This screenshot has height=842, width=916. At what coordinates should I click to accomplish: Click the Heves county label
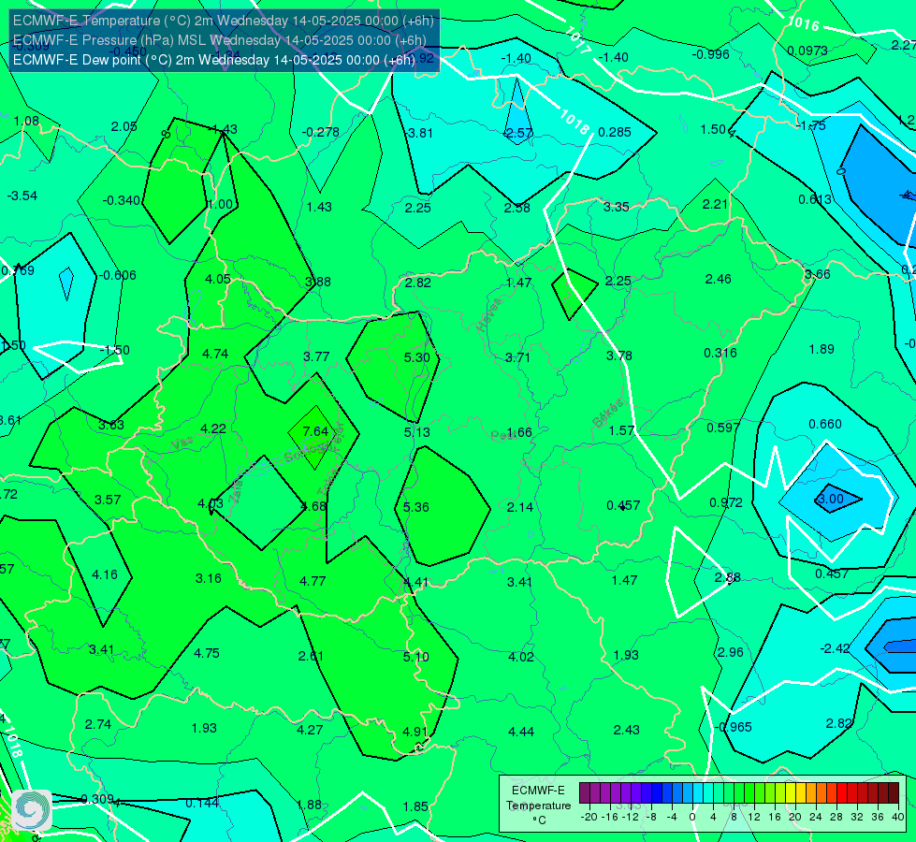(489, 314)
